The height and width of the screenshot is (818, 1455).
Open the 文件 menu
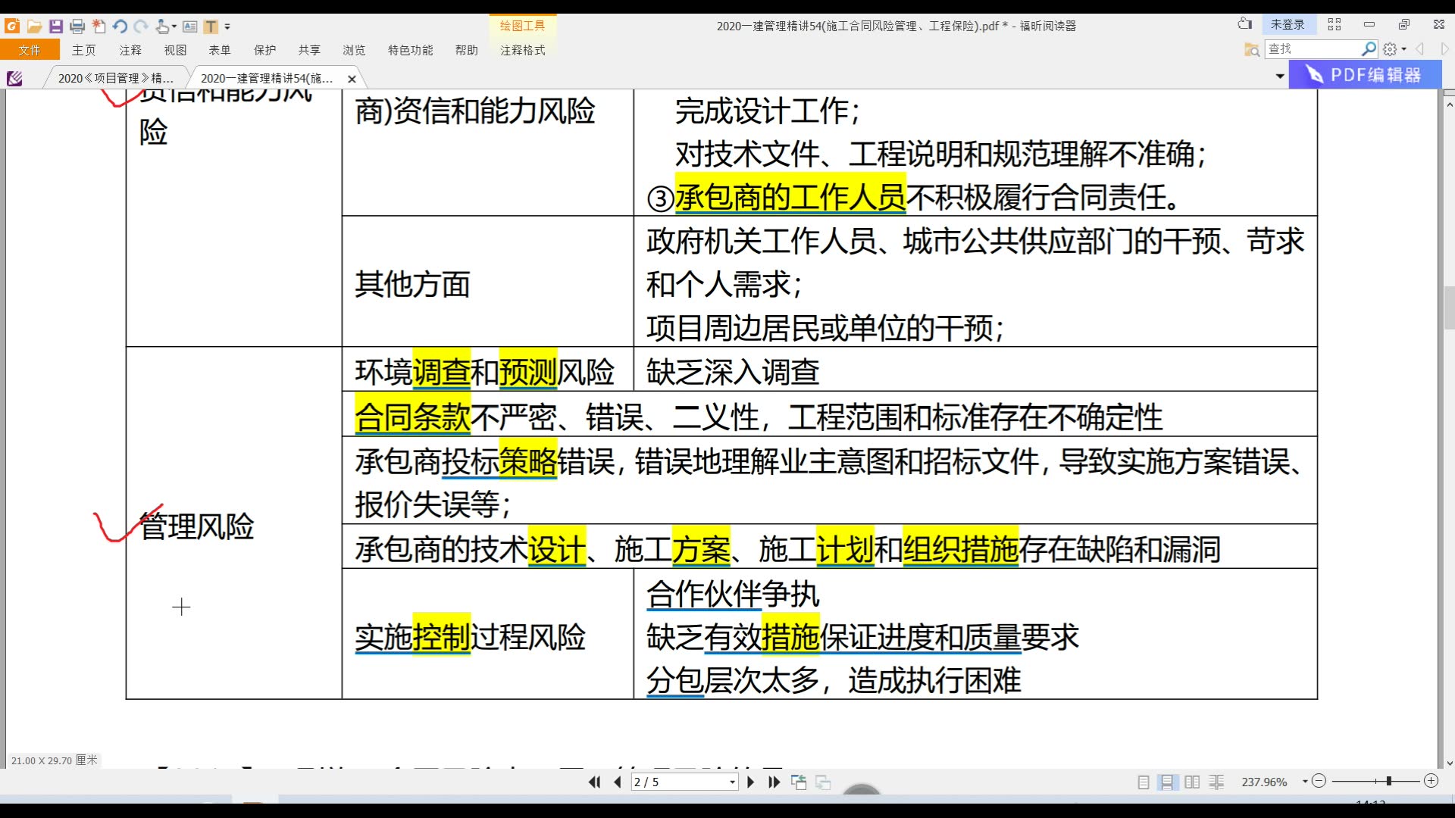[x=30, y=50]
